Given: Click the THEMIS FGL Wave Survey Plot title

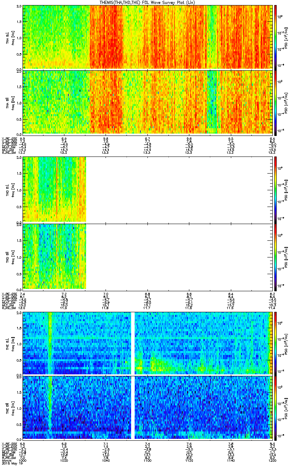Looking at the screenshot, I should click(x=147, y=2).
